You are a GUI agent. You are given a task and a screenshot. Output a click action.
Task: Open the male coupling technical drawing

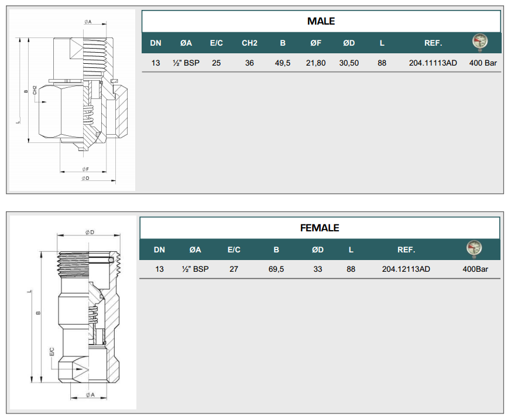click(73, 100)
